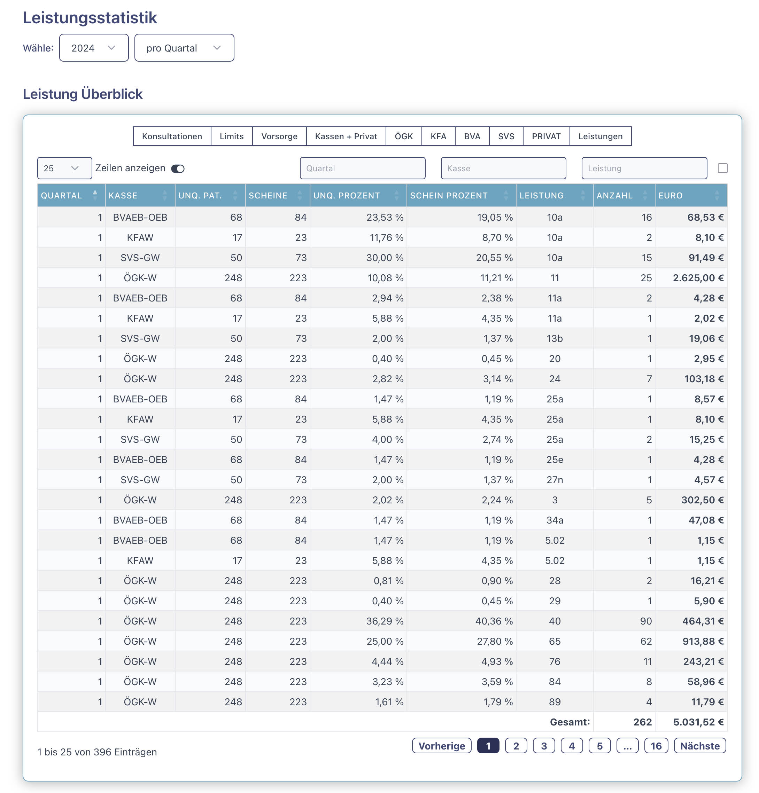Open the 25 rows-per-page dropdown
This screenshot has height=793, width=759.
point(64,168)
